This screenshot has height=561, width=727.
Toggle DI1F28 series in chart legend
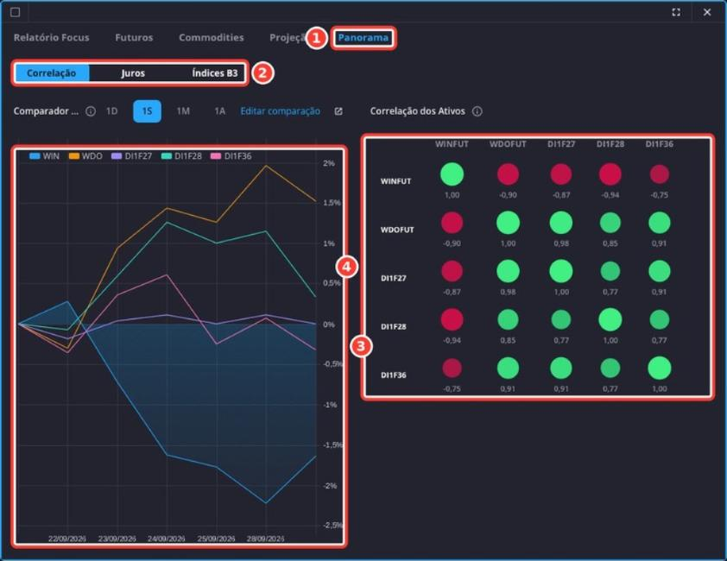pyautogui.click(x=181, y=156)
